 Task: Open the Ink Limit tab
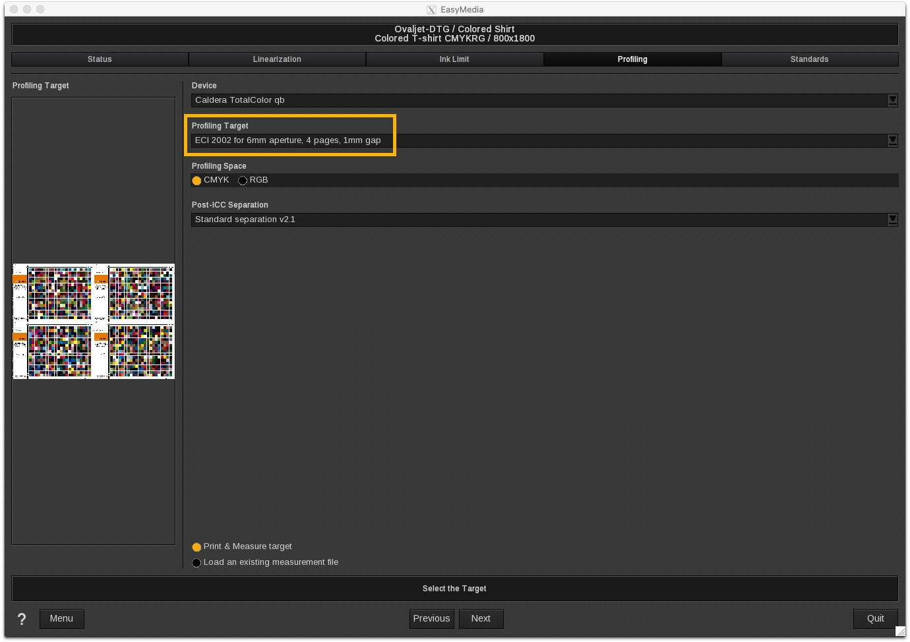pos(454,59)
